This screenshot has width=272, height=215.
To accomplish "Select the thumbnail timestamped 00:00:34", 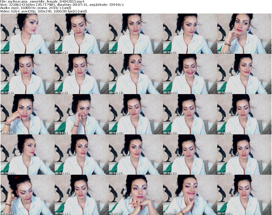I will [x=82, y=34].
